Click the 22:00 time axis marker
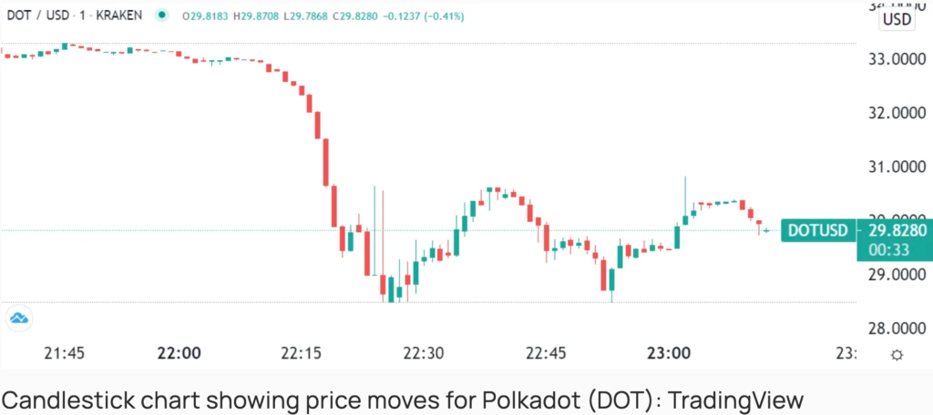The image size is (933, 415). (x=179, y=354)
